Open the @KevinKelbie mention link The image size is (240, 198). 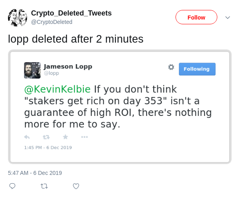pyautogui.click(x=58, y=89)
